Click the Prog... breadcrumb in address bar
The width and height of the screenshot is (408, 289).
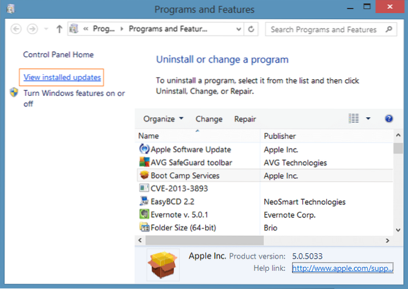[x=103, y=29]
